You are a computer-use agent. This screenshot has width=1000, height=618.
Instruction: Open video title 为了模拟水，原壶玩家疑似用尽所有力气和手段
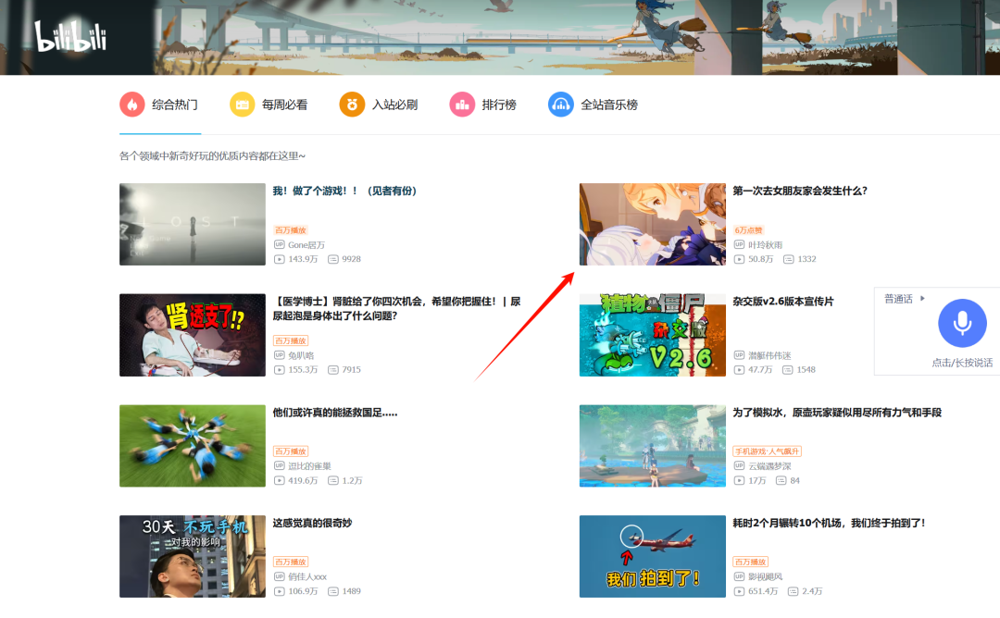(x=837, y=413)
